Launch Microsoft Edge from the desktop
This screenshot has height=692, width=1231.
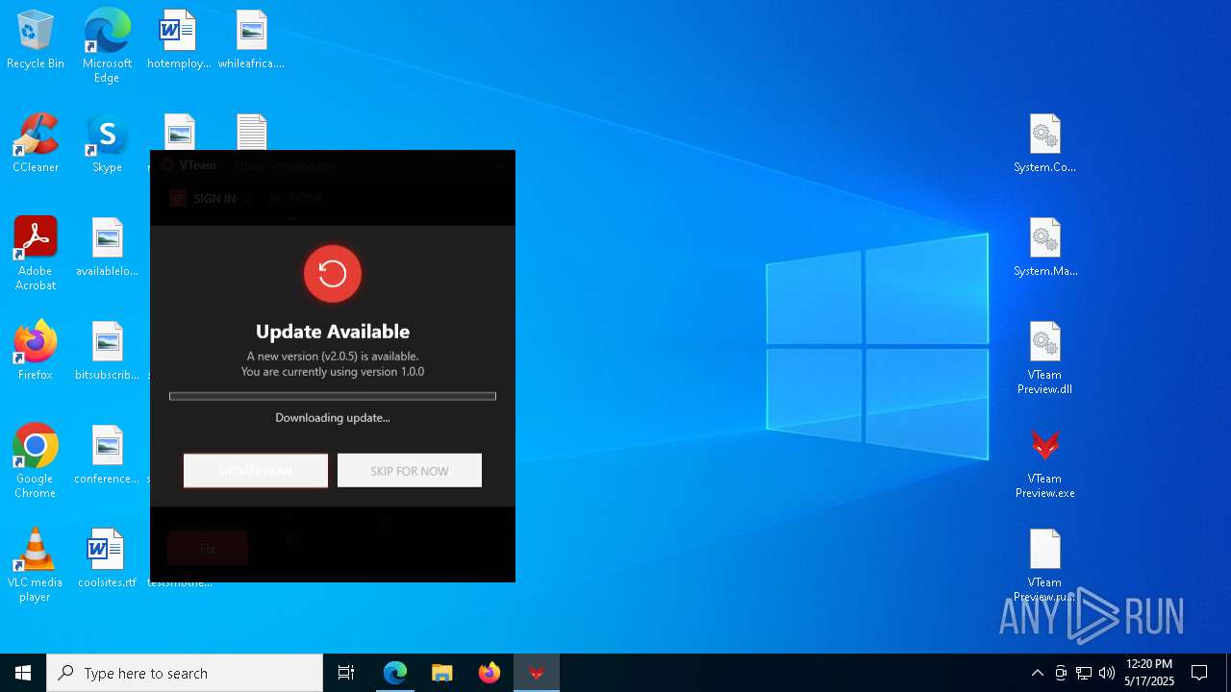point(107,46)
